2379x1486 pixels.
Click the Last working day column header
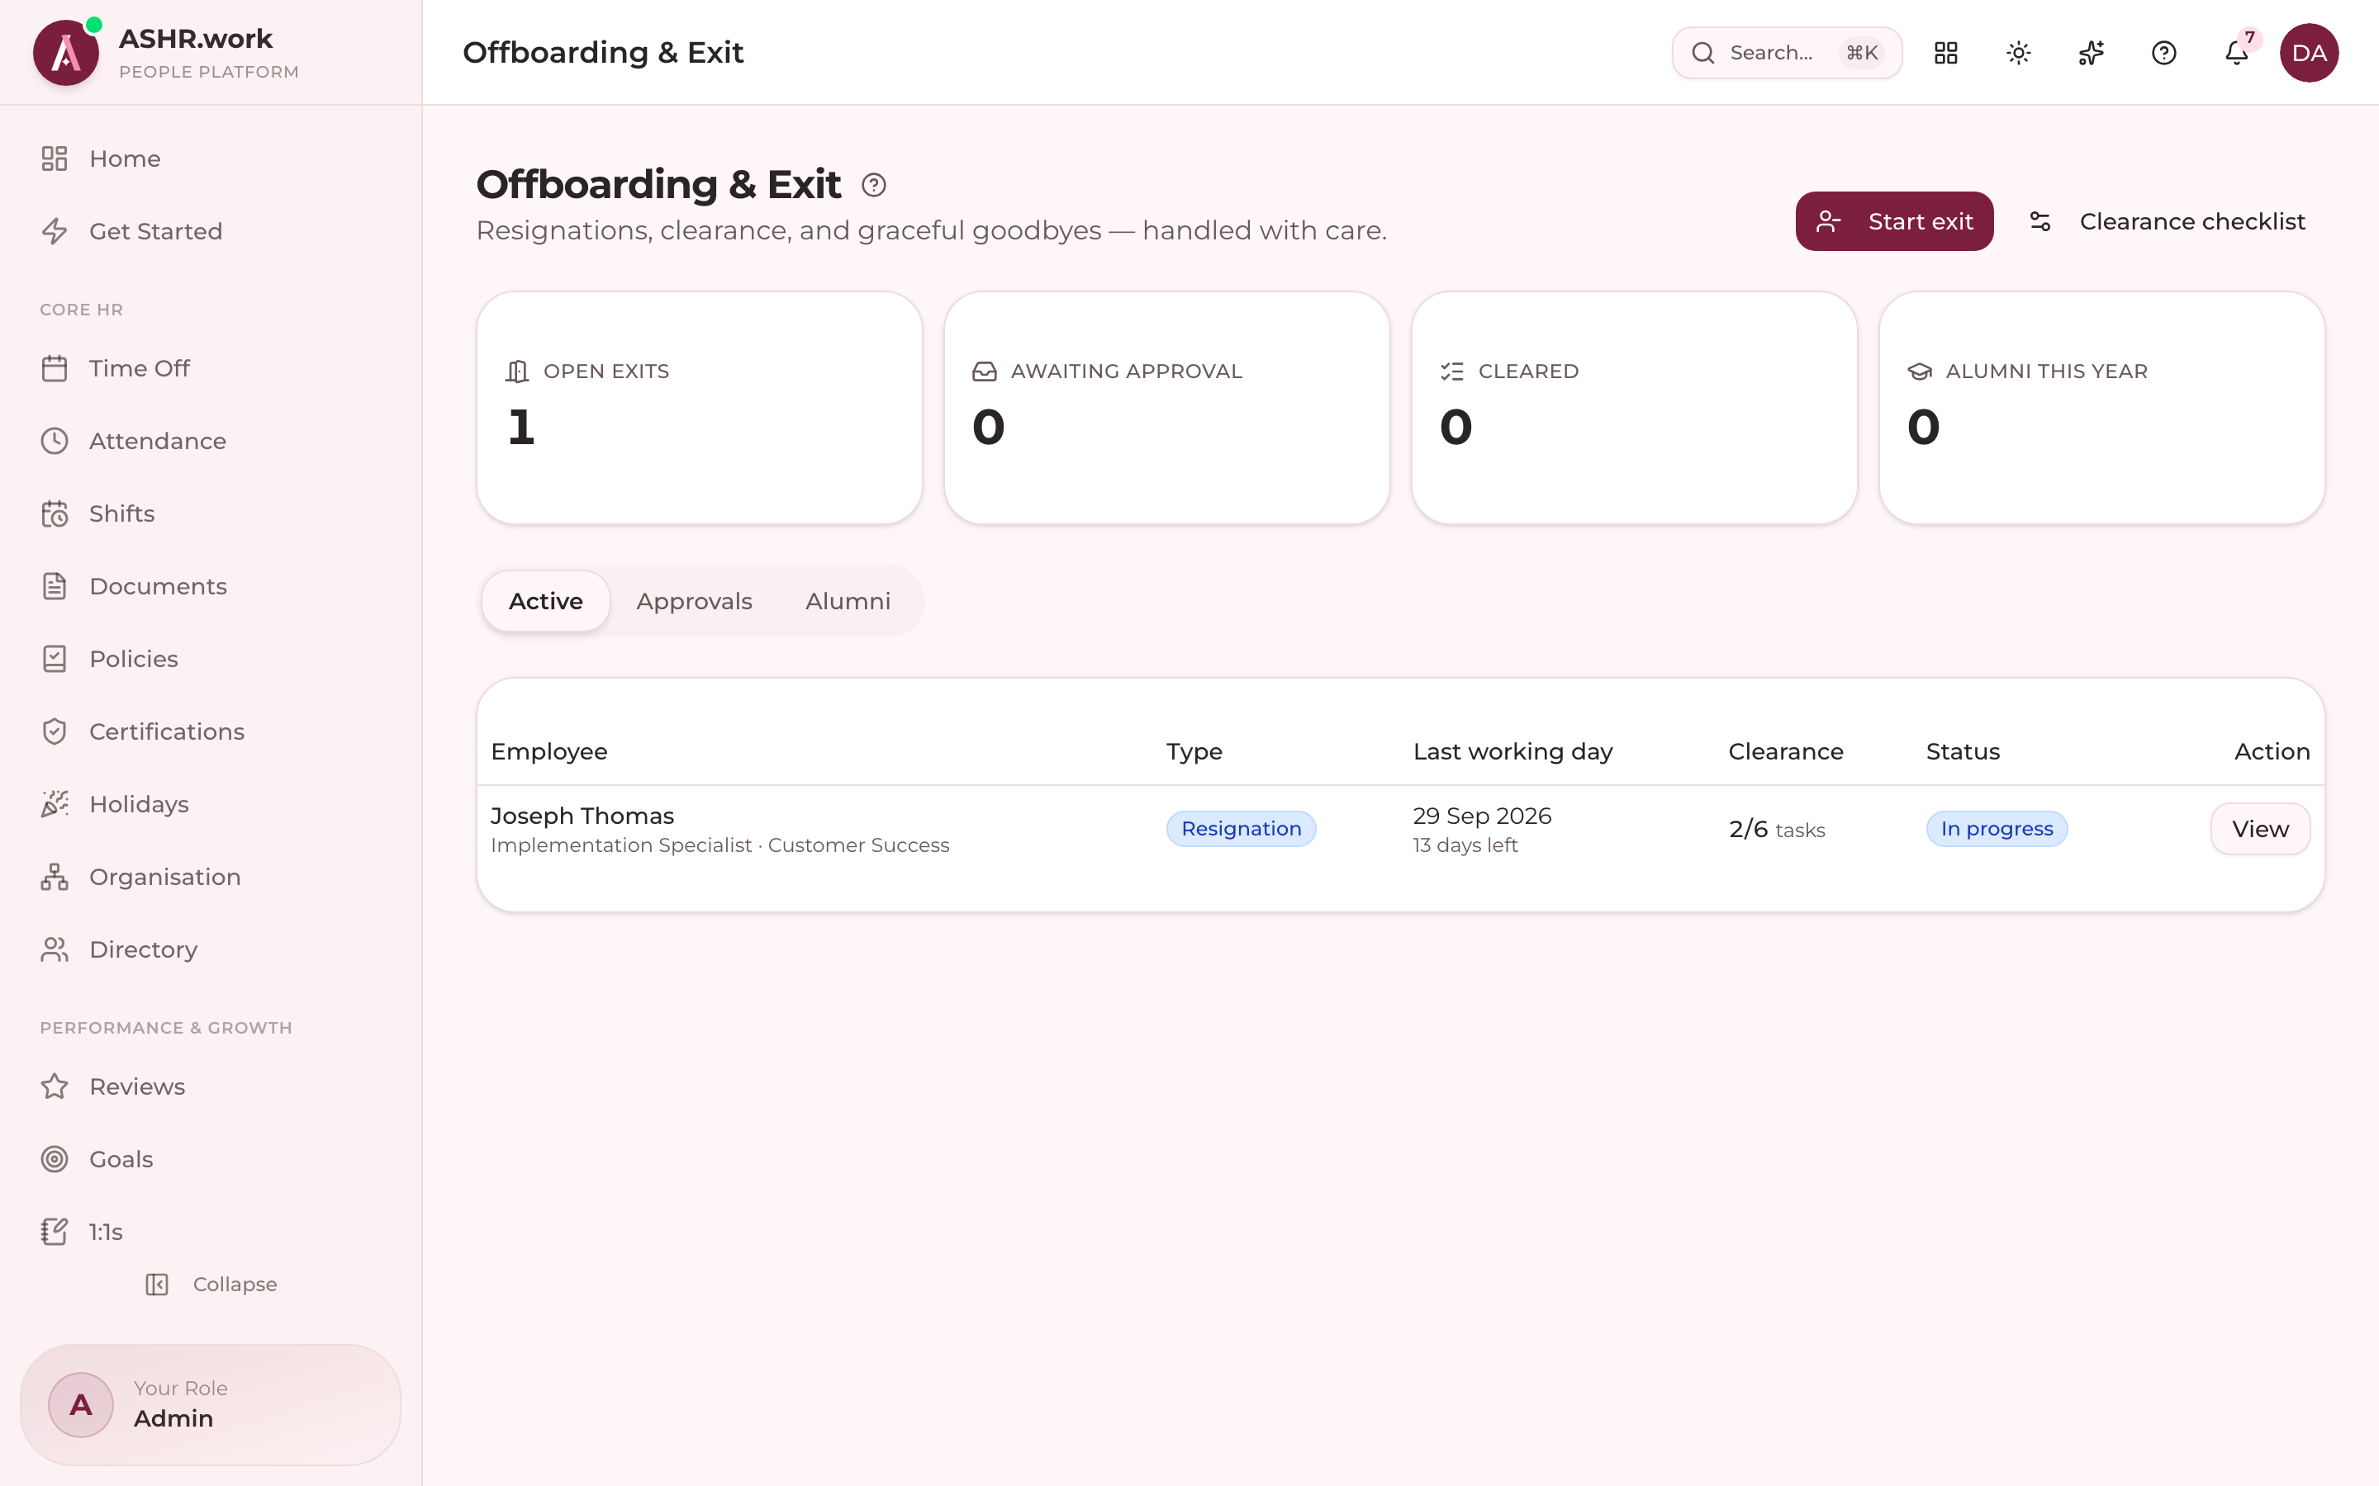pos(1513,752)
